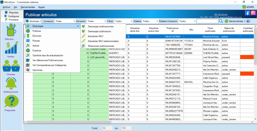The width and height of the screenshot is (257, 131).
Task: Click the Activar icon in menu
Action: [28, 46]
